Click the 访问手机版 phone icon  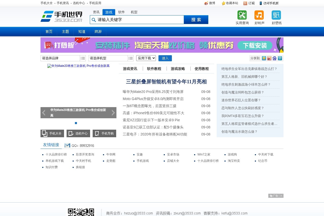pyautogui.click(x=261, y=3)
